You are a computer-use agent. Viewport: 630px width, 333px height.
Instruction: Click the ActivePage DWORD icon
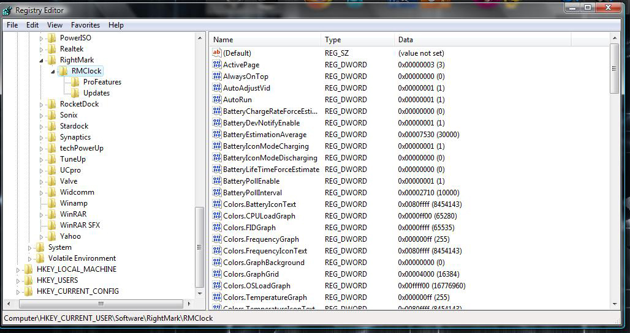click(x=217, y=64)
